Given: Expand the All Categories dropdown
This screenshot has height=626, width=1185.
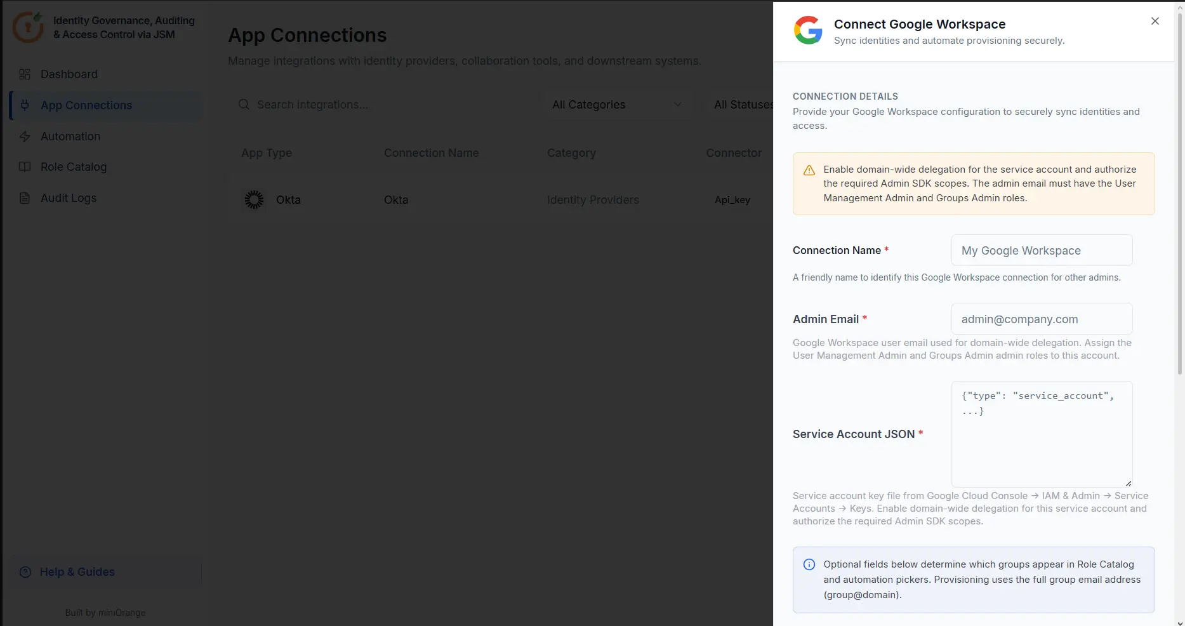Looking at the screenshot, I should [617, 105].
